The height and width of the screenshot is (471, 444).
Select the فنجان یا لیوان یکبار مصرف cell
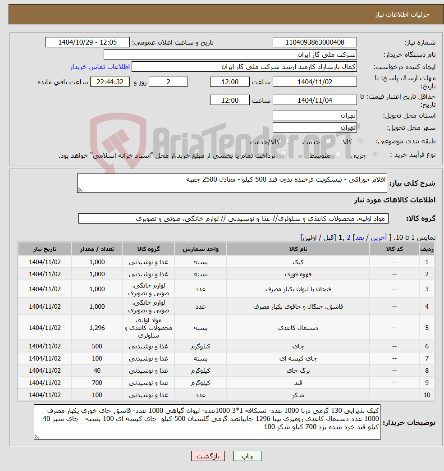coord(298,289)
